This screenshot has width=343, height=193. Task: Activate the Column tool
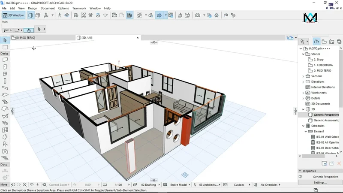click(x=5, y=81)
